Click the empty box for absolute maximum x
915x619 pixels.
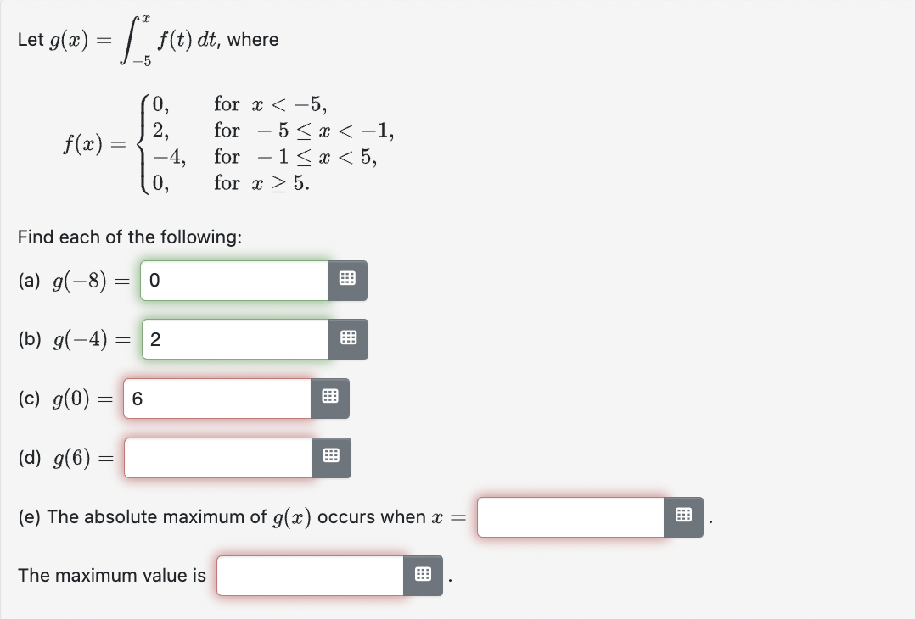tap(569, 516)
